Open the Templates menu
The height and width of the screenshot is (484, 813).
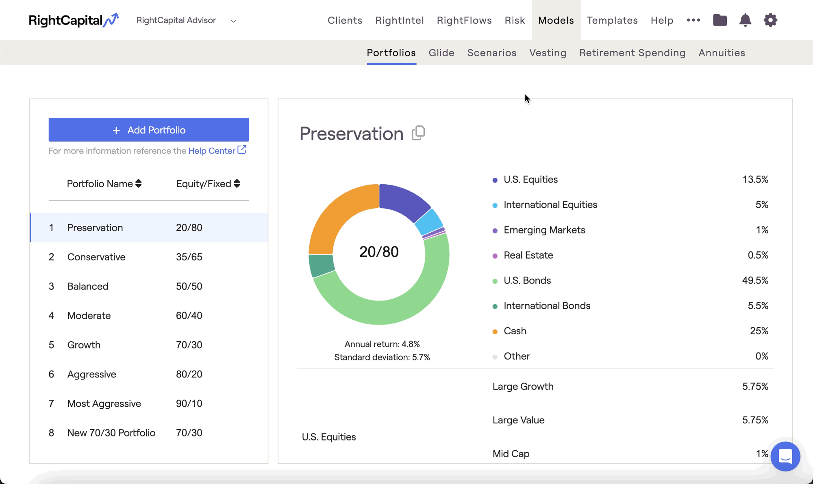pyautogui.click(x=612, y=20)
